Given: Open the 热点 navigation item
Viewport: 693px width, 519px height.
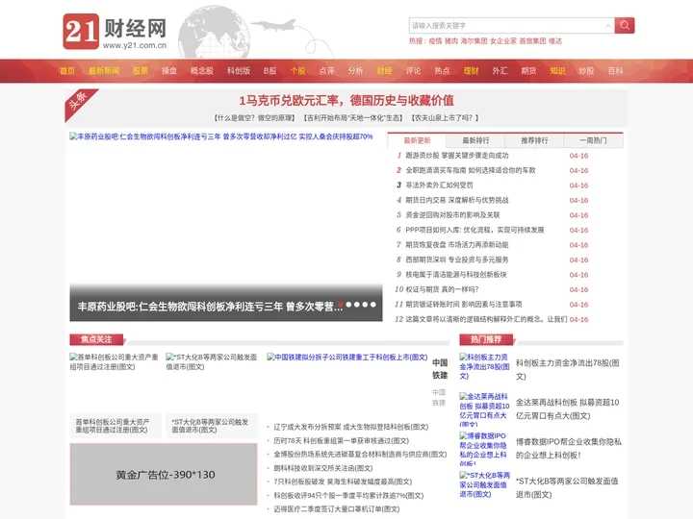Looking at the screenshot, I should click(442, 70).
